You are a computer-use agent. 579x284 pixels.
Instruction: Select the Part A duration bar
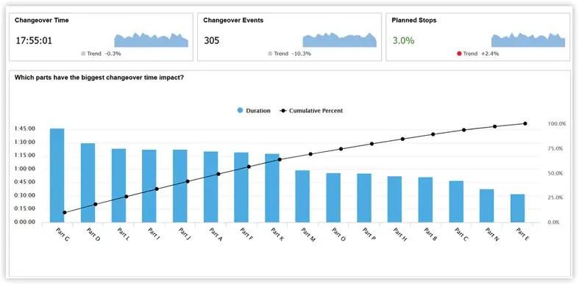[211, 187]
